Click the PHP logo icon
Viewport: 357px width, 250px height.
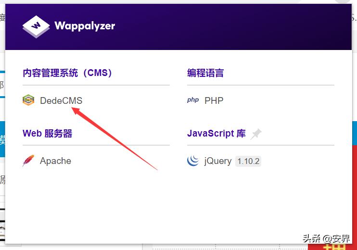tap(193, 100)
